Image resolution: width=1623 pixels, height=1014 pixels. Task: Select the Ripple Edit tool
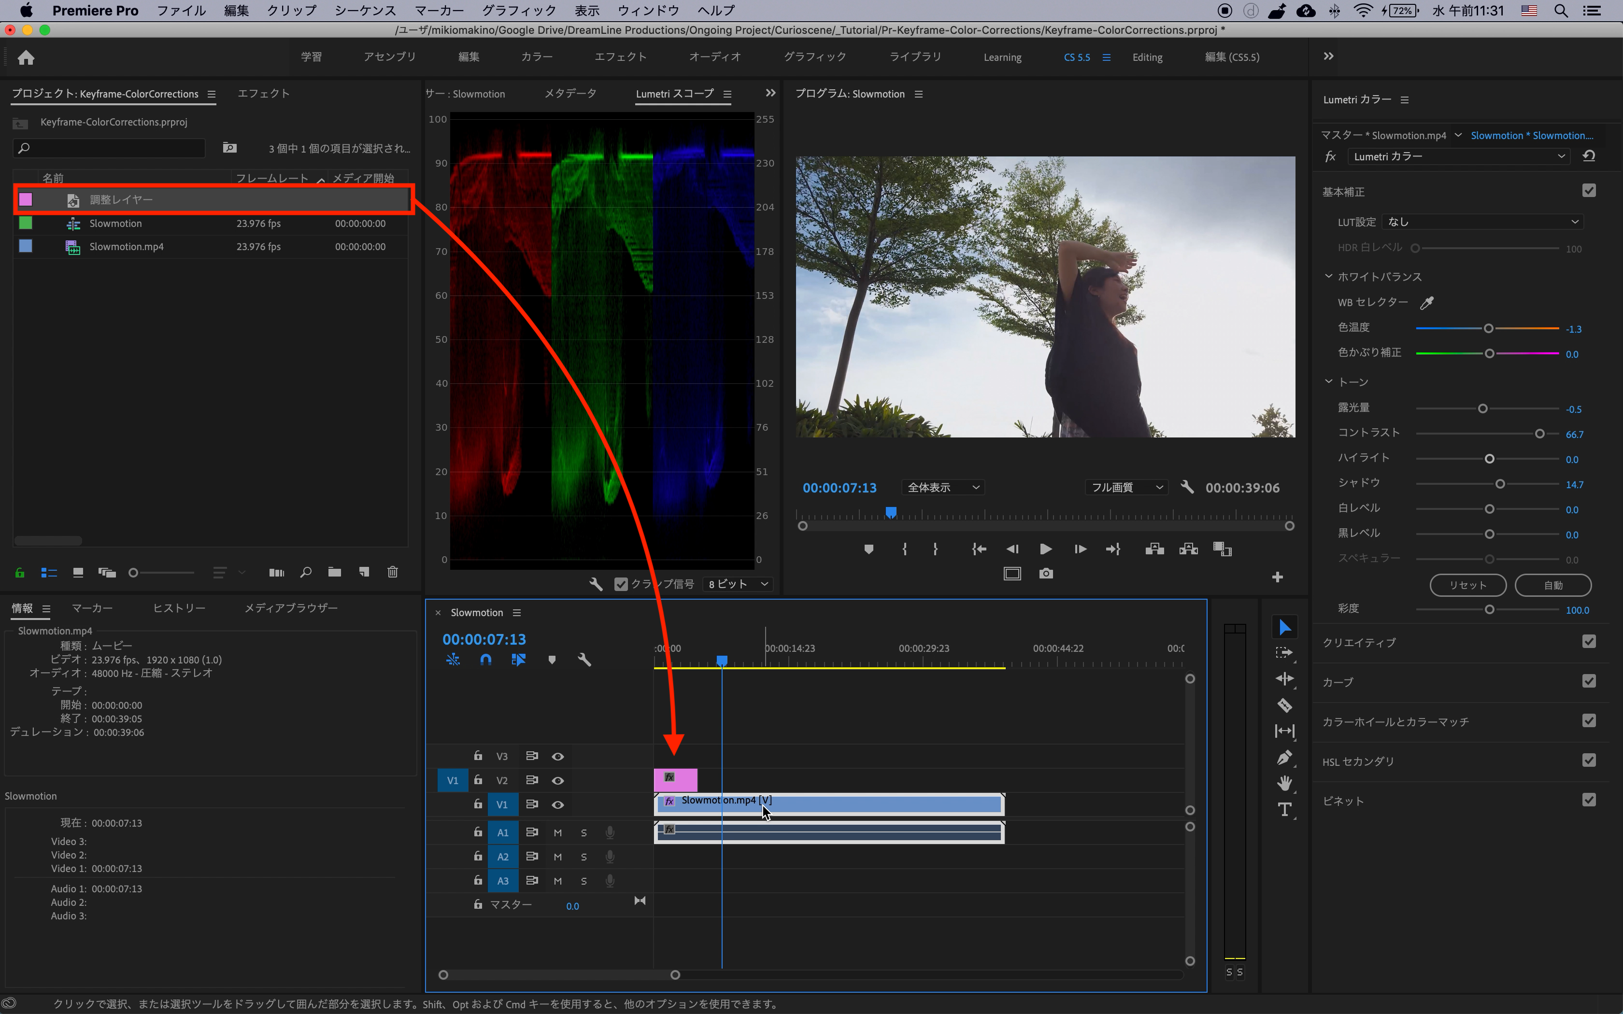pos(1284,679)
